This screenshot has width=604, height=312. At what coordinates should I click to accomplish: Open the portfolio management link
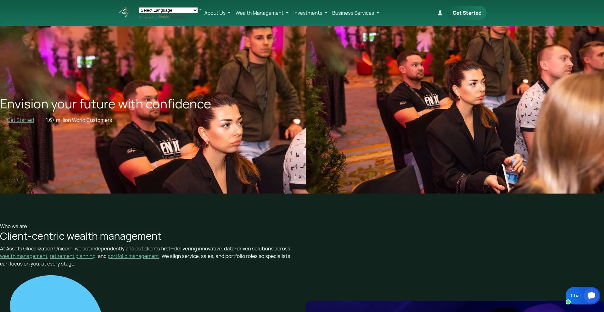133,256
